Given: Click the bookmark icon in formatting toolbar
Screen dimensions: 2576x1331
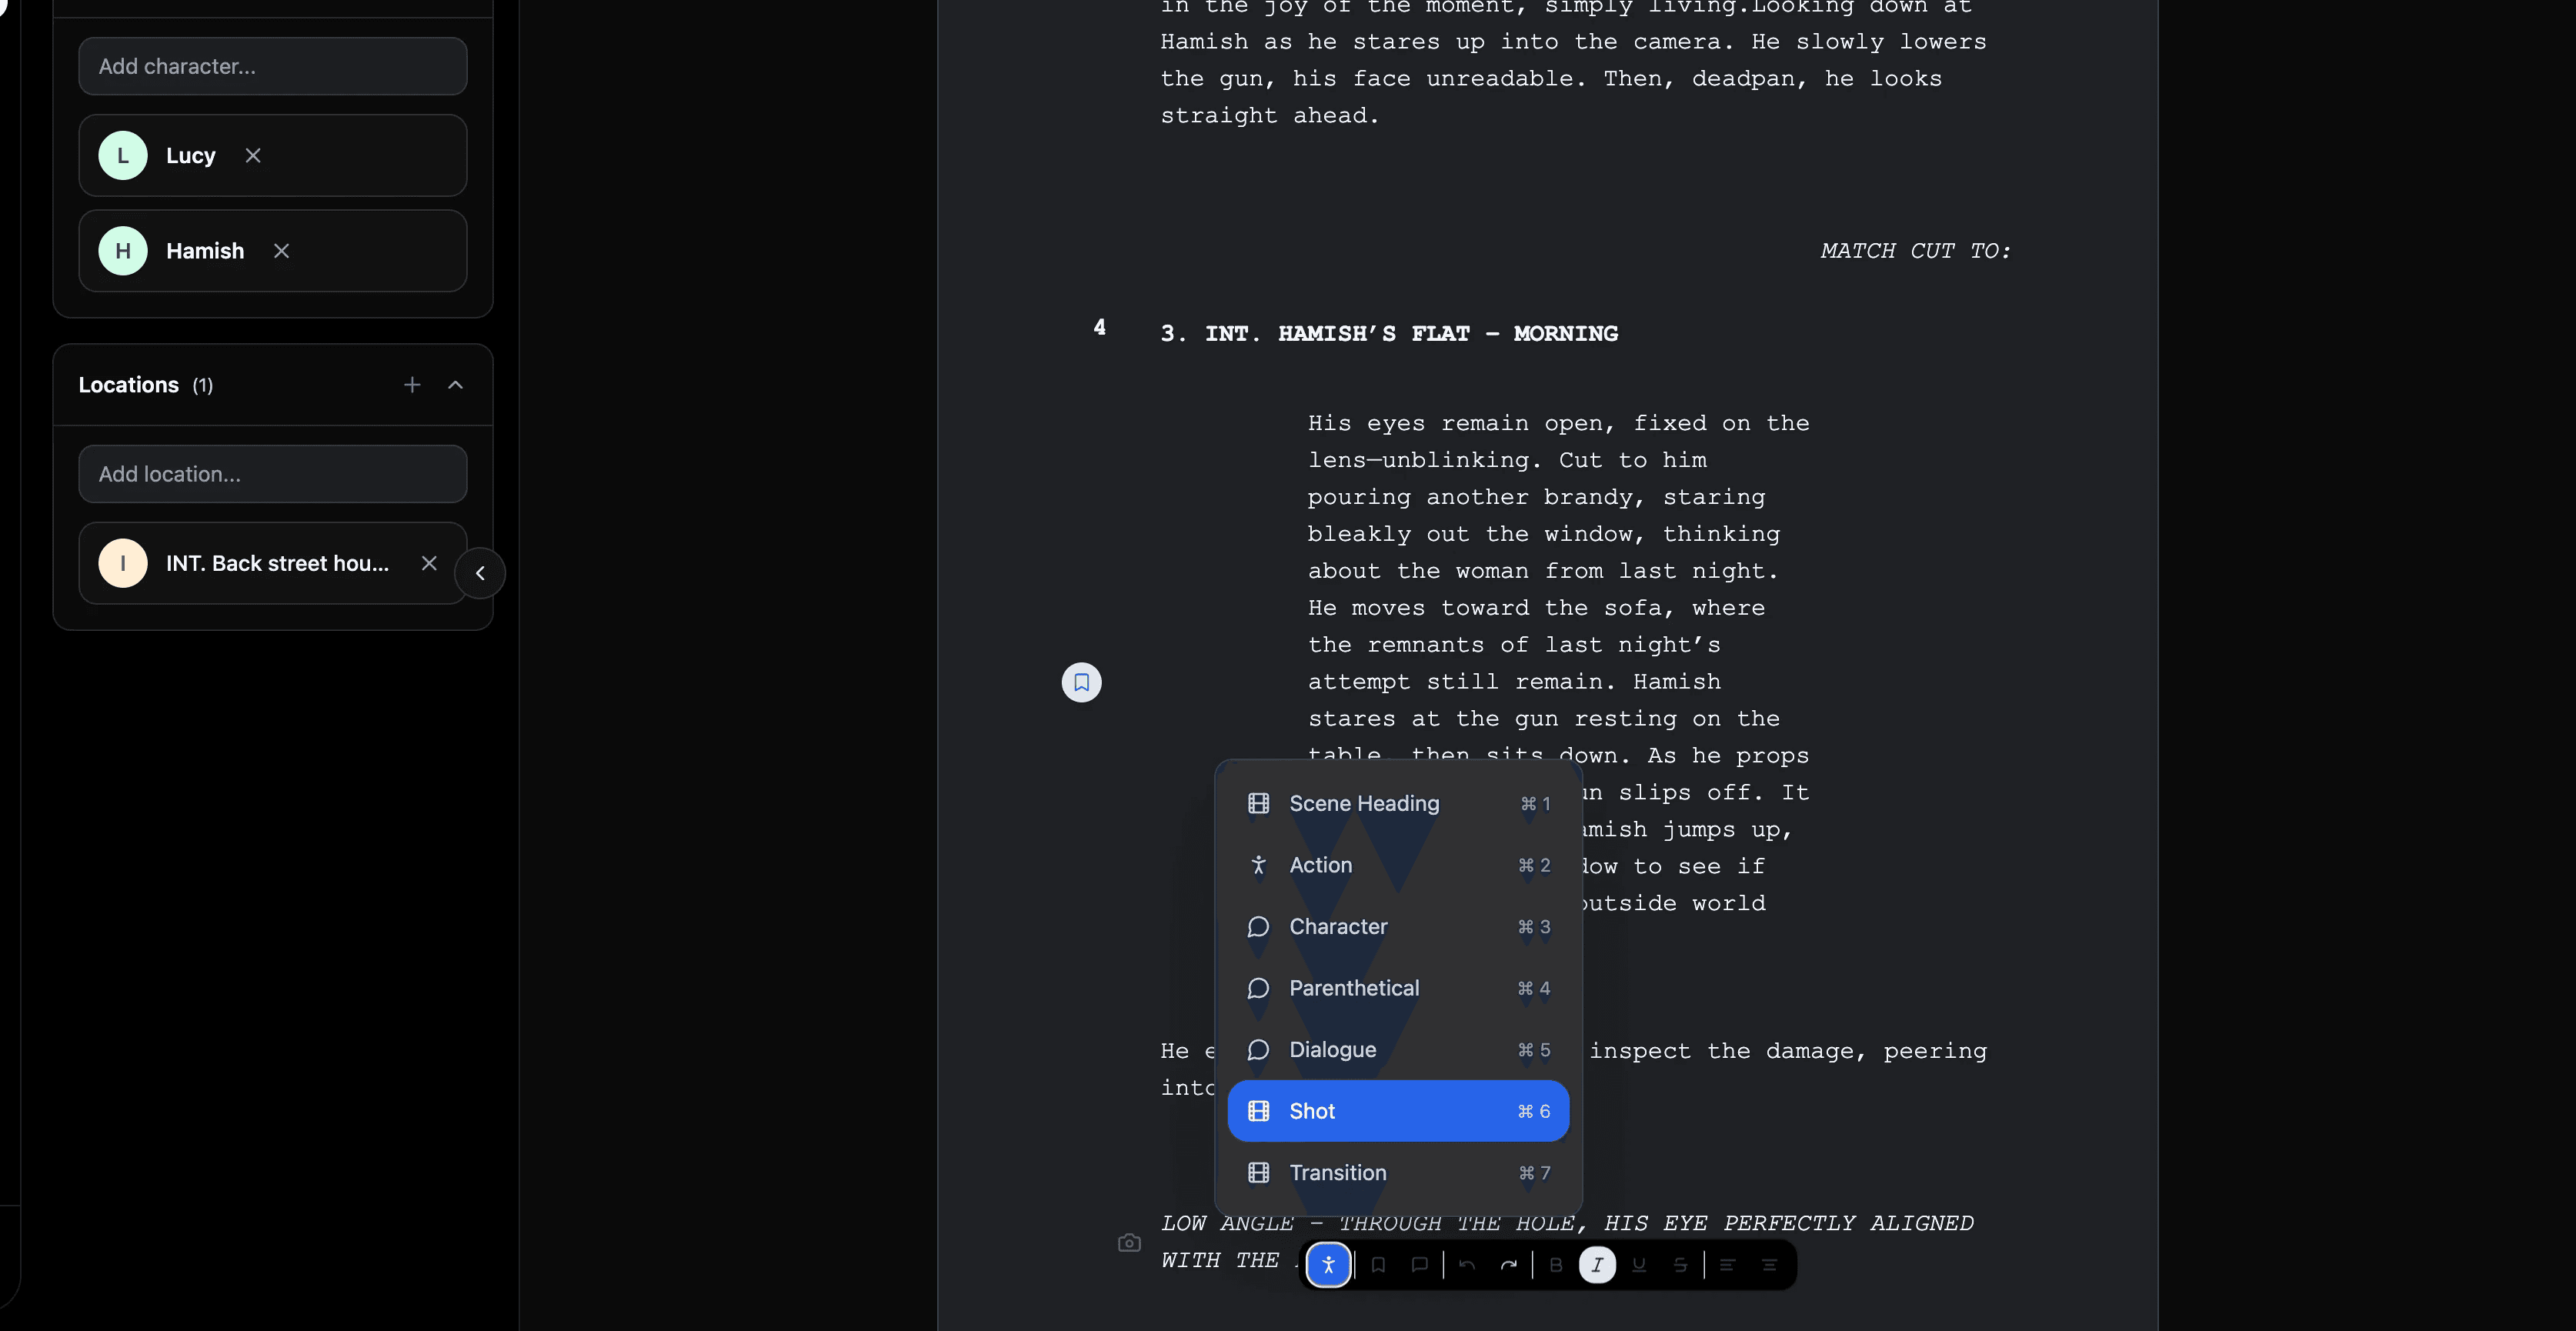Looking at the screenshot, I should (x=1378, y=1265).
